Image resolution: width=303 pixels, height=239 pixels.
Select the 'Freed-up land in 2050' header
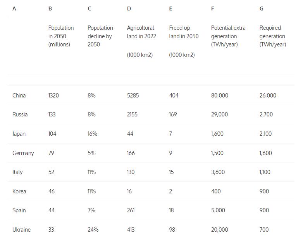(x=184, y=32)
